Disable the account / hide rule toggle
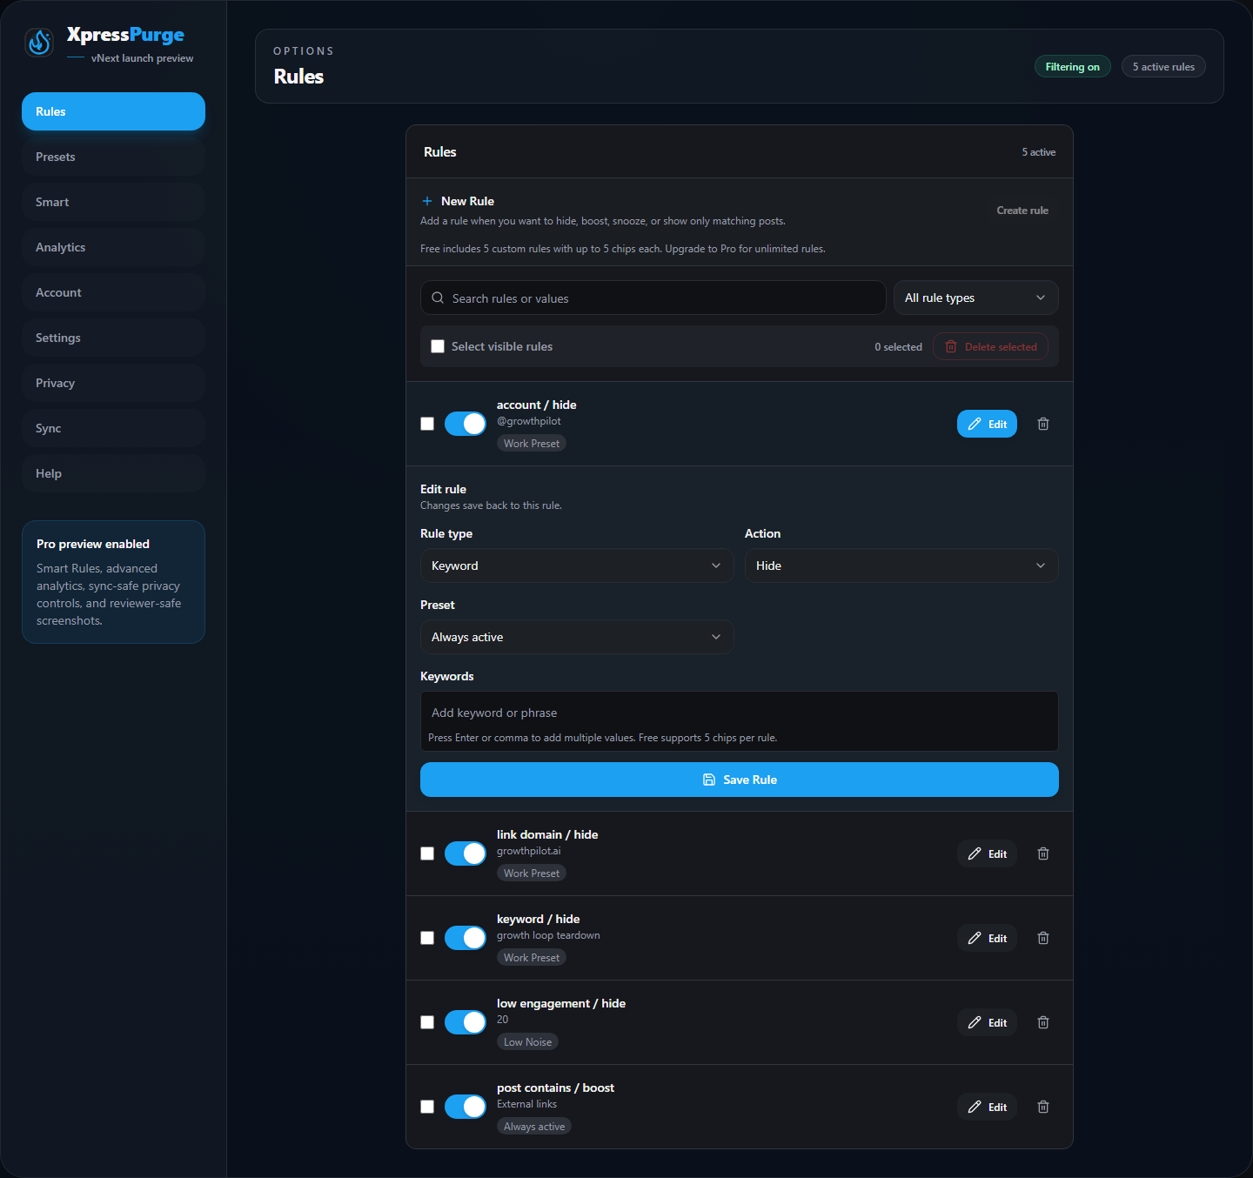Screen dimensions: 1253x1178 coord(466,424)
